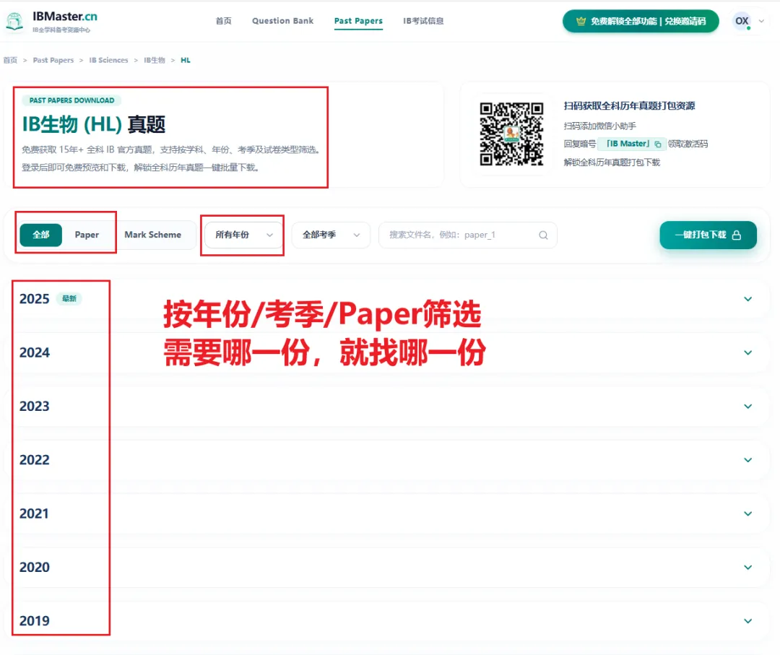
Task: Click the PAST PAPERS DOWNLOAD badge
Action: coord(71,100)
